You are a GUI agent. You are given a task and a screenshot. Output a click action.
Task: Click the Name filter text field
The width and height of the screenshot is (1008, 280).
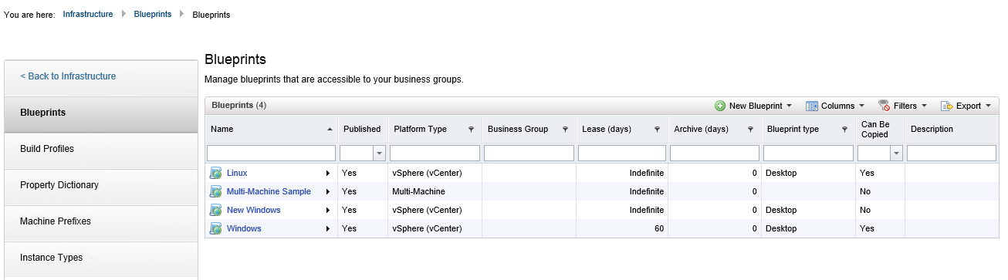[271, 153]
